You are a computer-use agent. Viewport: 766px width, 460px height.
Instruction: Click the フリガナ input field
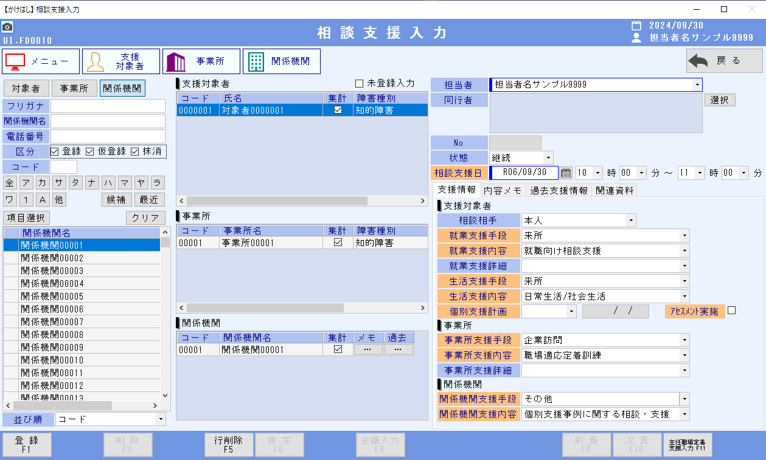coord(108,106)
